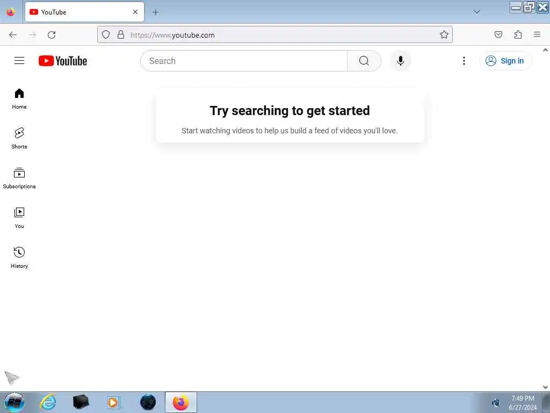Bookmark this page with star icon

point(444,34)
